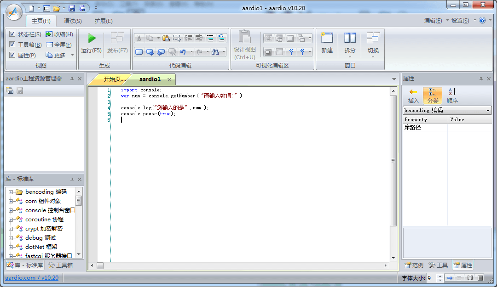
Task: Open the aardio.com / v10.20 link
Action: pos(32,278)
